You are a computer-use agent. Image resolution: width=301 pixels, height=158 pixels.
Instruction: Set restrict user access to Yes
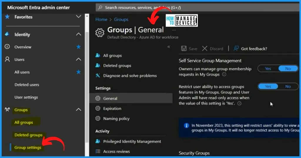[x=268, y=86]
